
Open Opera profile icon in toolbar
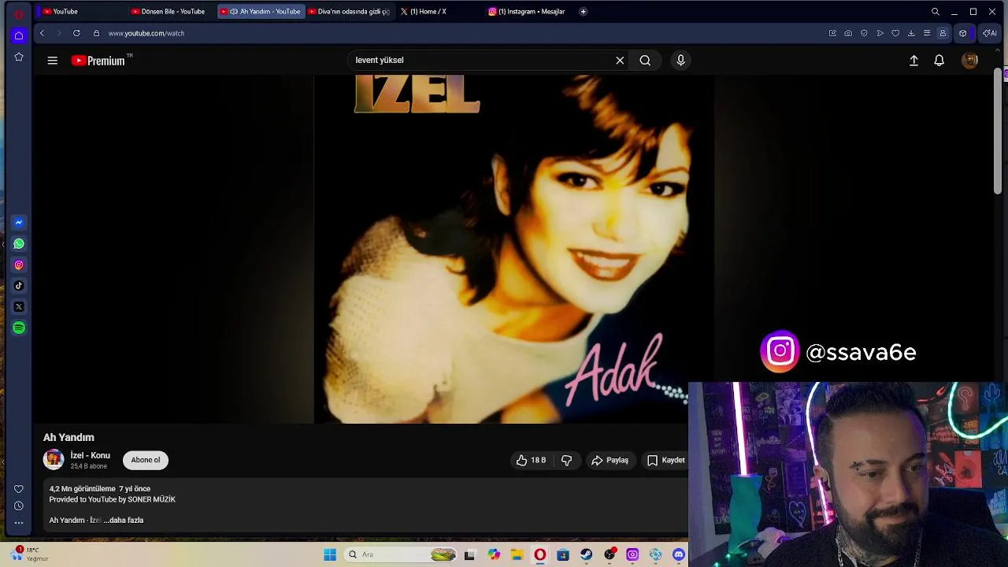(943, 33)
